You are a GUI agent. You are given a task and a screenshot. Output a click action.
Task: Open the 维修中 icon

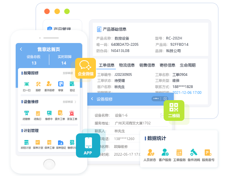click(x=49, y=113)
